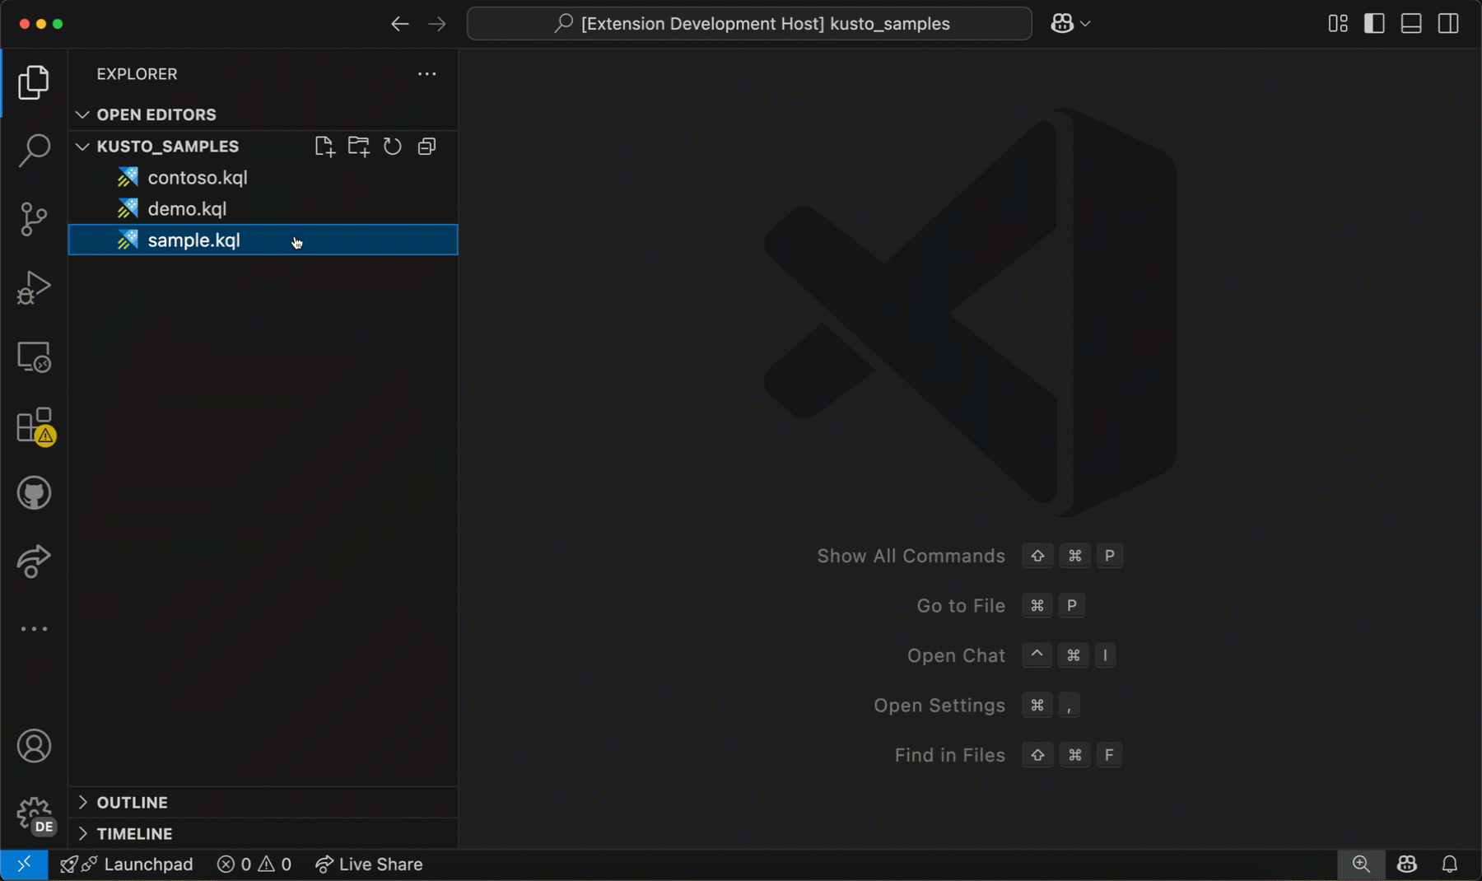Toggle the primary side bar
The width and height of the screenshot is (1482, 881).
click(1374, 24)
